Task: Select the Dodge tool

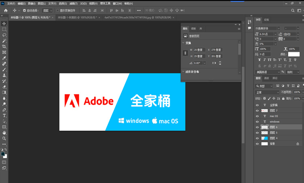Action: [x=4, y=104]
